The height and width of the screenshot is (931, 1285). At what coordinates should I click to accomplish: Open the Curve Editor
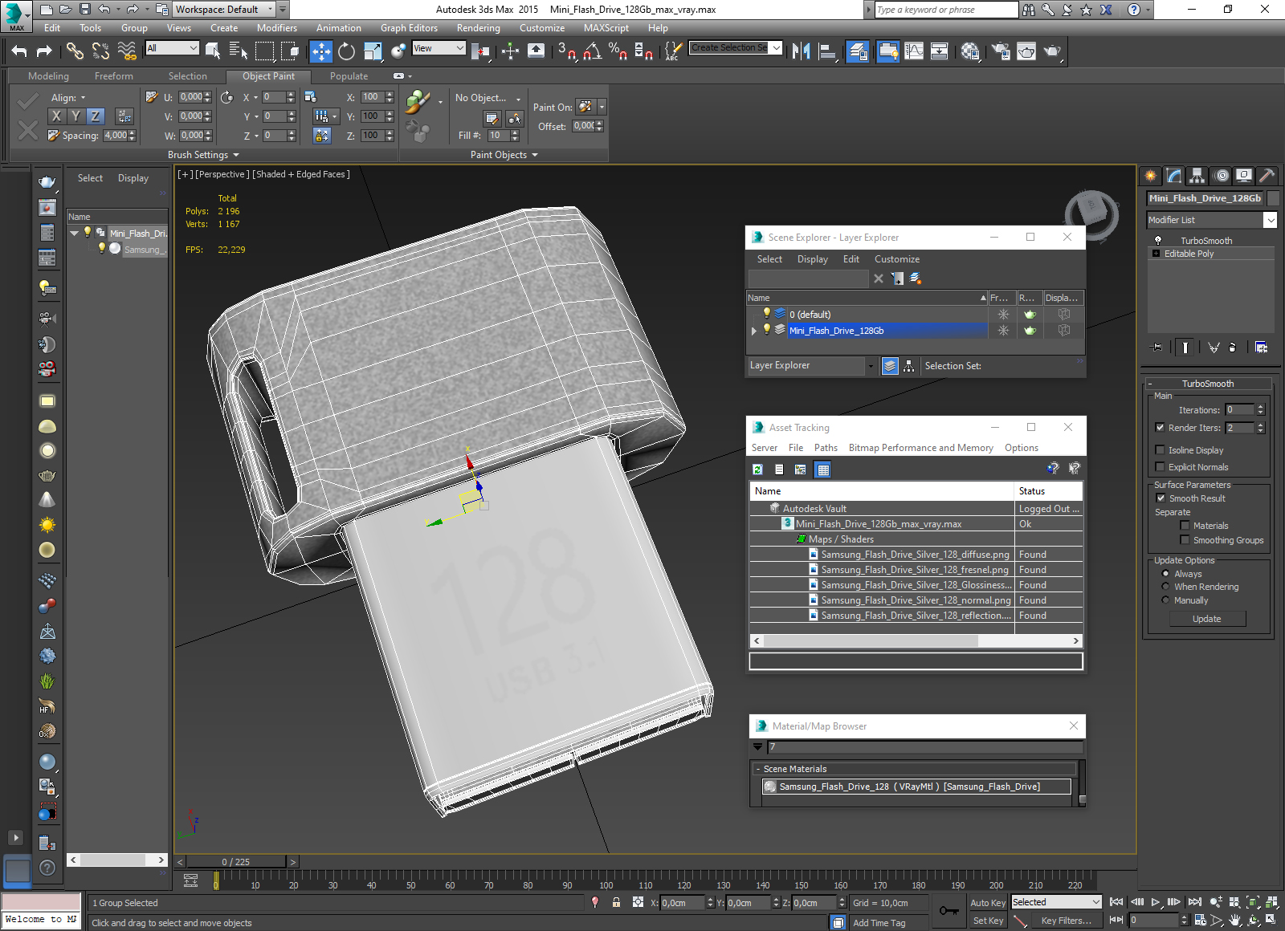pyautogui.click(x=914, y=51)
